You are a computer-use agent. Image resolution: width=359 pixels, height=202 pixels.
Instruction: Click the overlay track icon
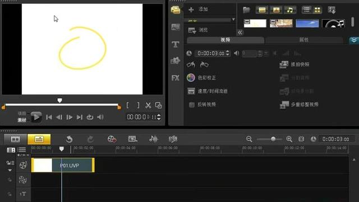tap(23, 180)
